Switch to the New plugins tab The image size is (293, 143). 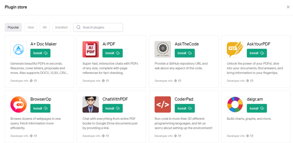[x=31, y=27]
